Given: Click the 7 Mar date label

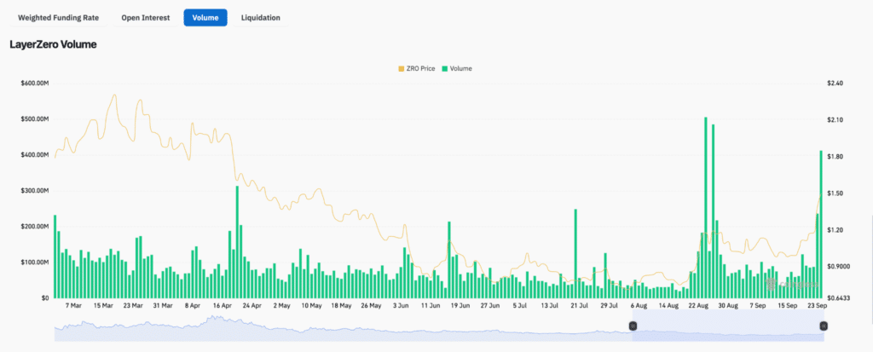Looking at the screenshot, I should tap(73, 306).
